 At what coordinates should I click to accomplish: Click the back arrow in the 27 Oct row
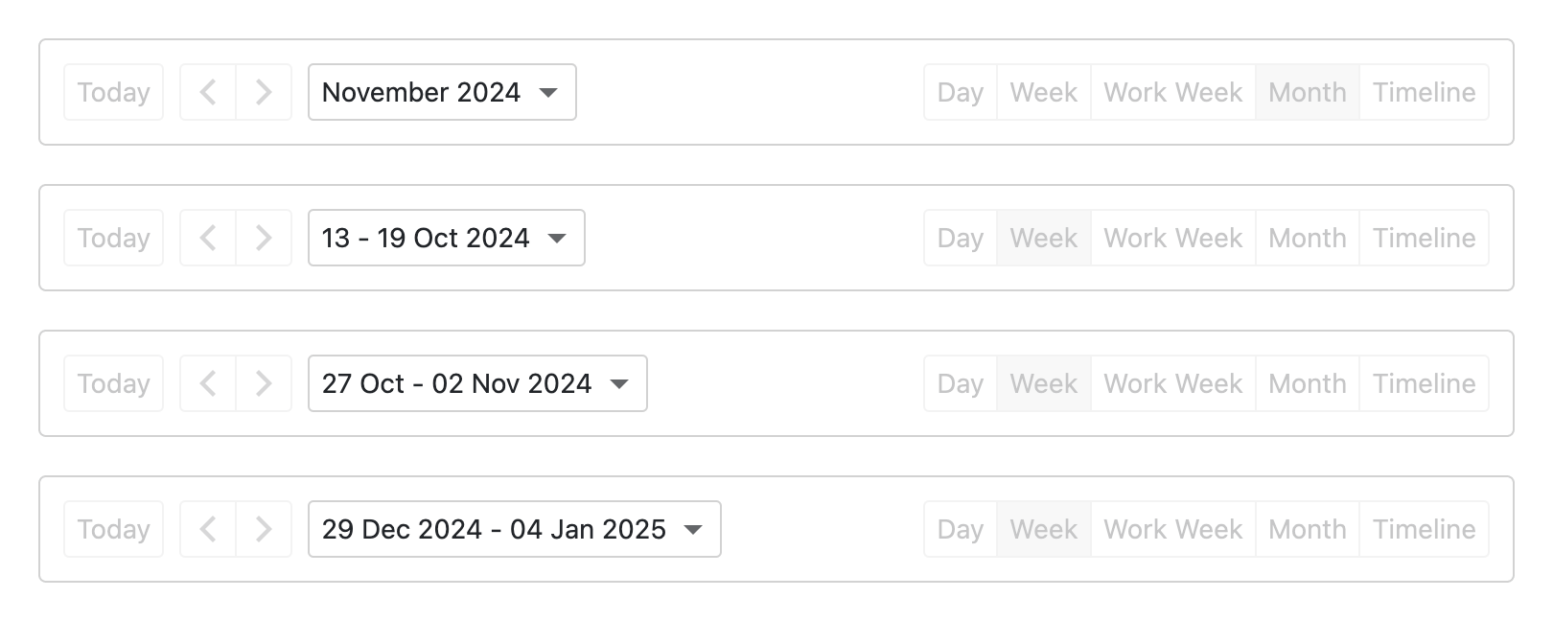tap(207, 383)
